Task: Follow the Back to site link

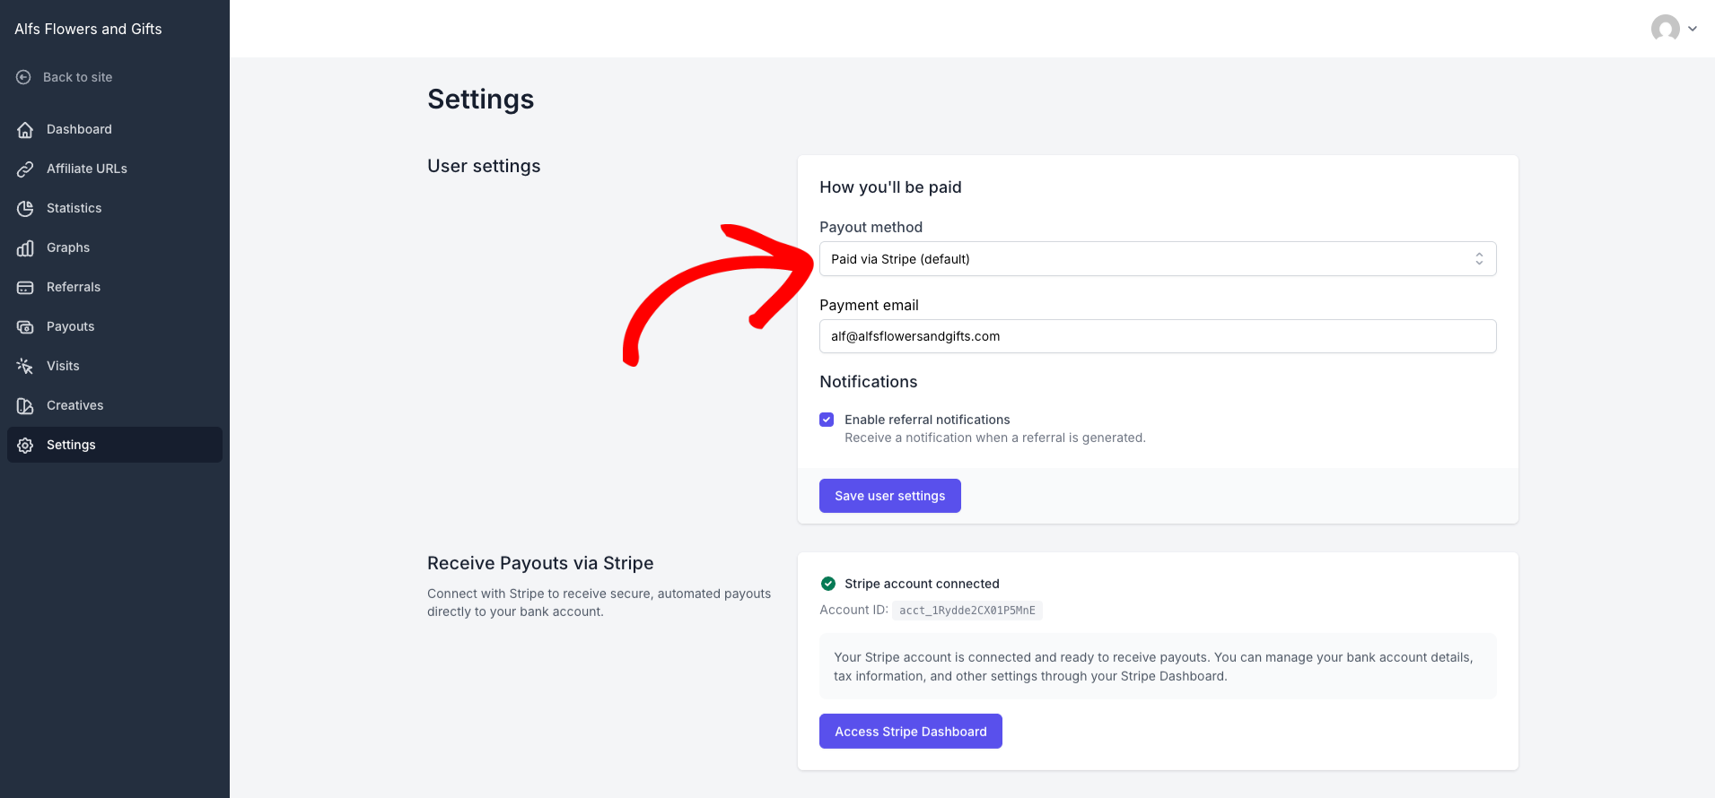Action: coord(64,77)
